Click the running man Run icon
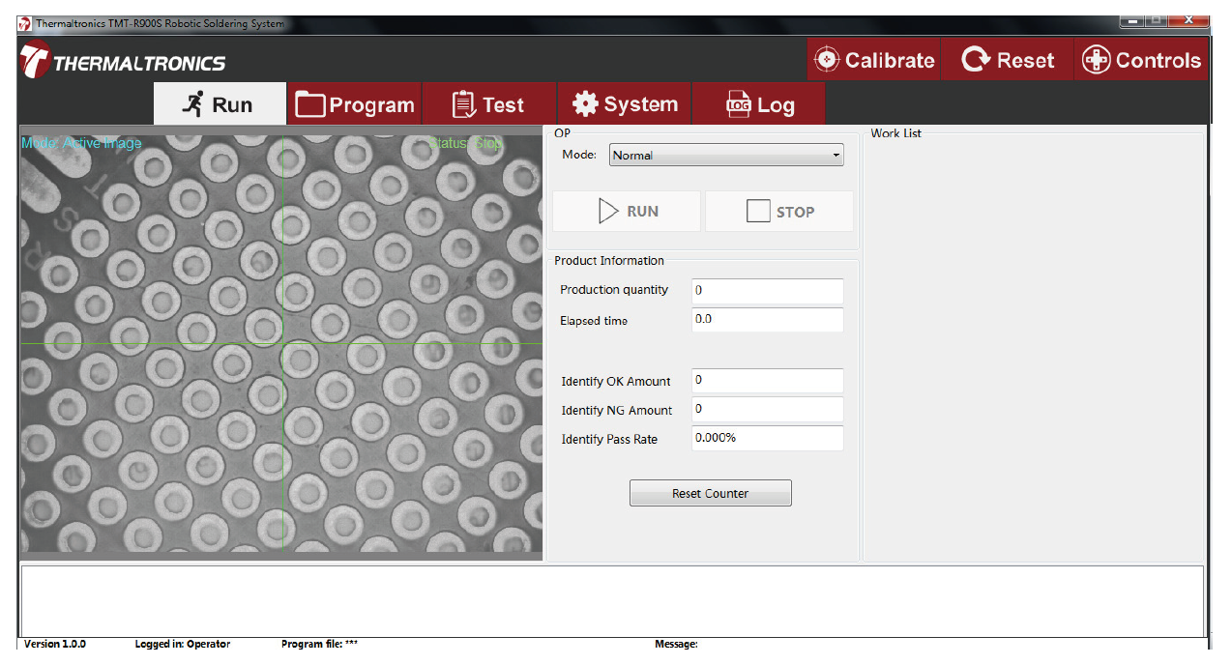 [x=194, y=104]
